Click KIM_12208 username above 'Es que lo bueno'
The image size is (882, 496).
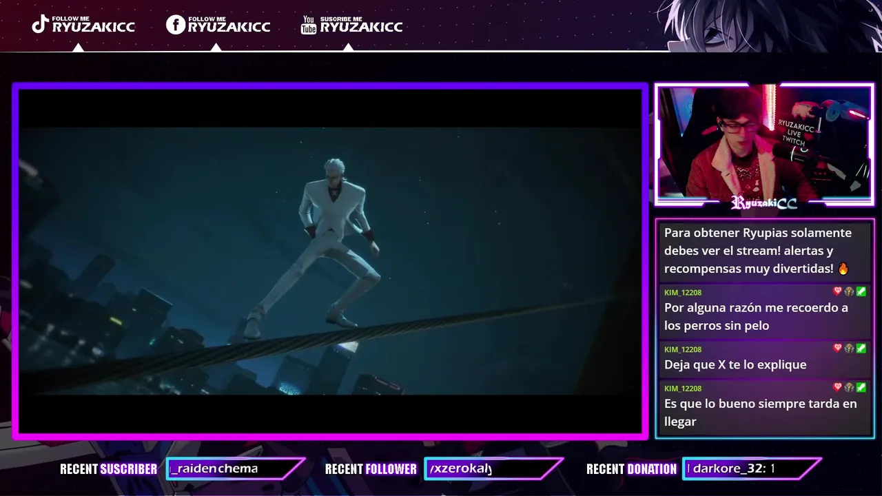tap(683, 389)
